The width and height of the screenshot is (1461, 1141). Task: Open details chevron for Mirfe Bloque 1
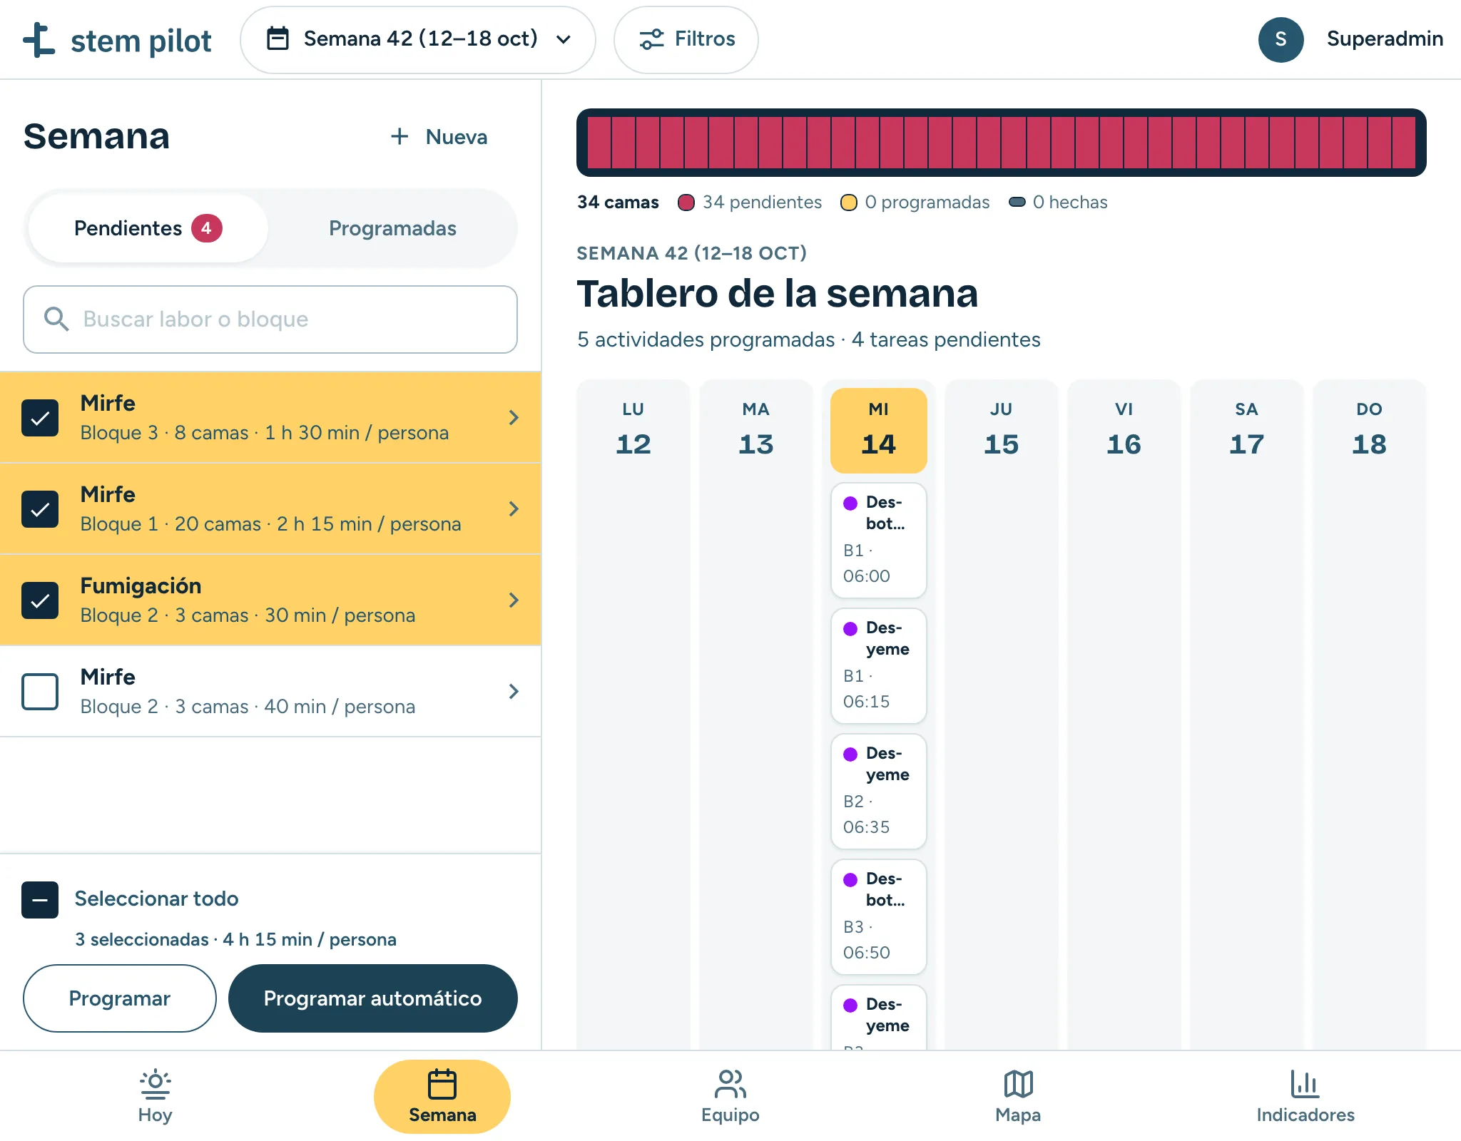pyautogui.click(x=514, y=509)
